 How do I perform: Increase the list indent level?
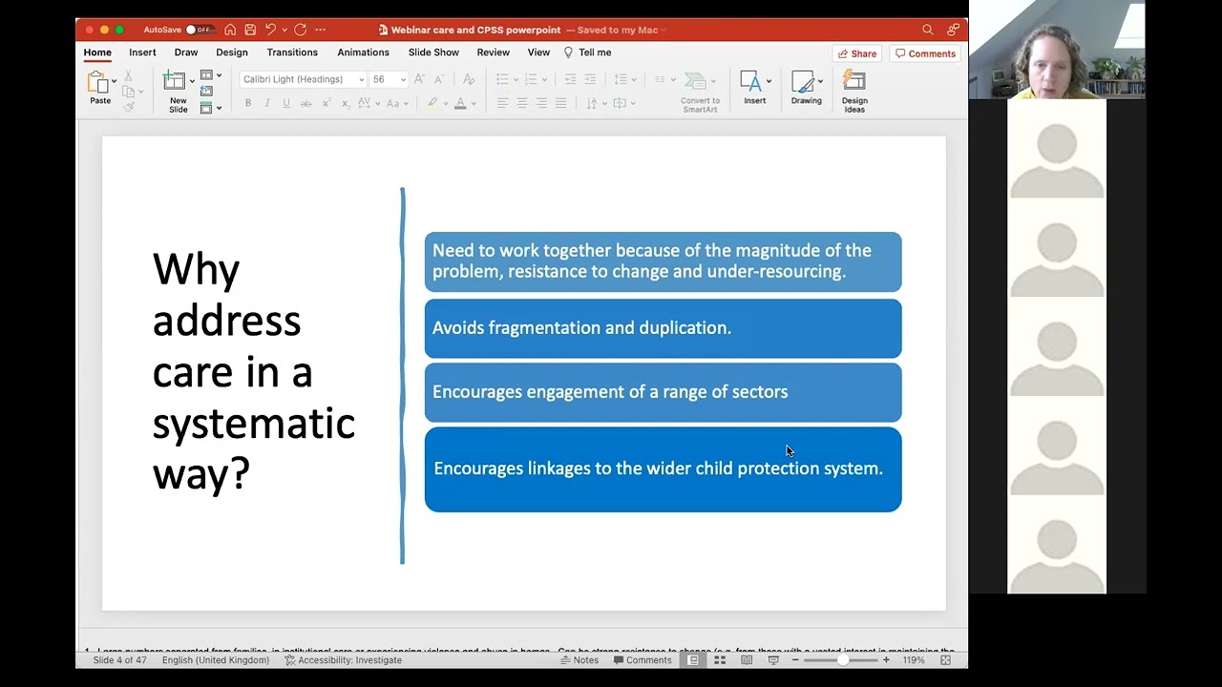[x=590, y=79]
